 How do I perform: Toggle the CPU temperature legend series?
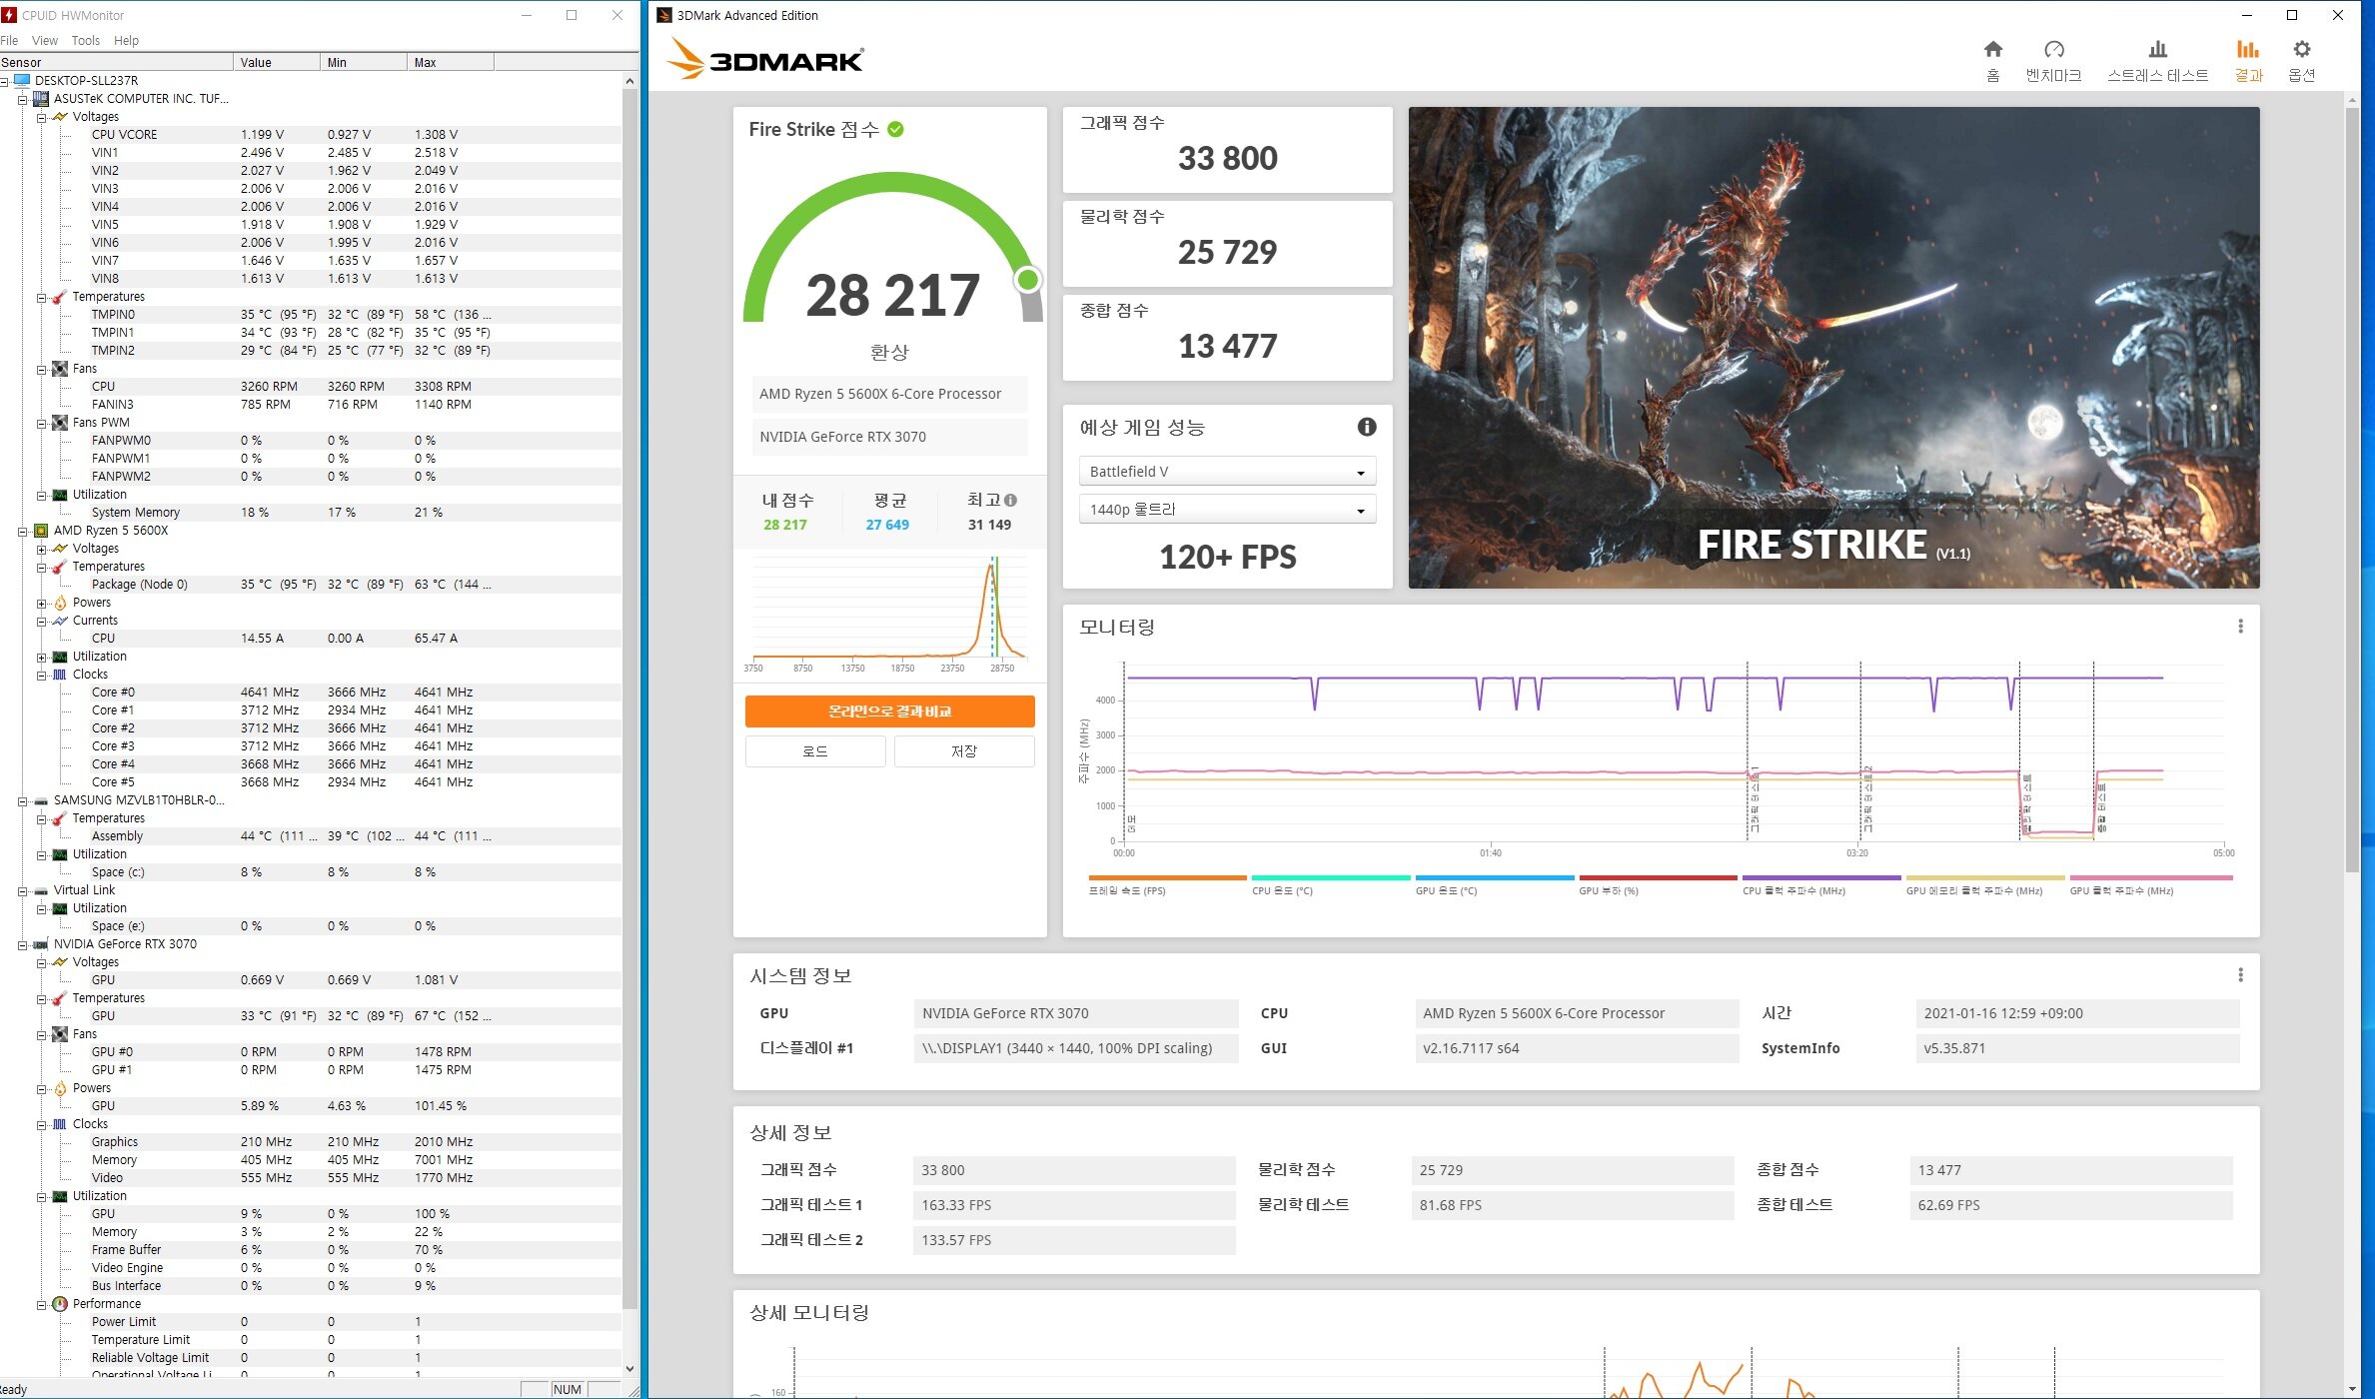pyautogui.click(x=1330, y=884)
